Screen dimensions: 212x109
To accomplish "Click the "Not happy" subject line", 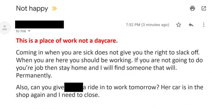I will 32,9.
